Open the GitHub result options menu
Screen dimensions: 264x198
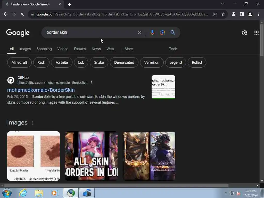[92, 83]
